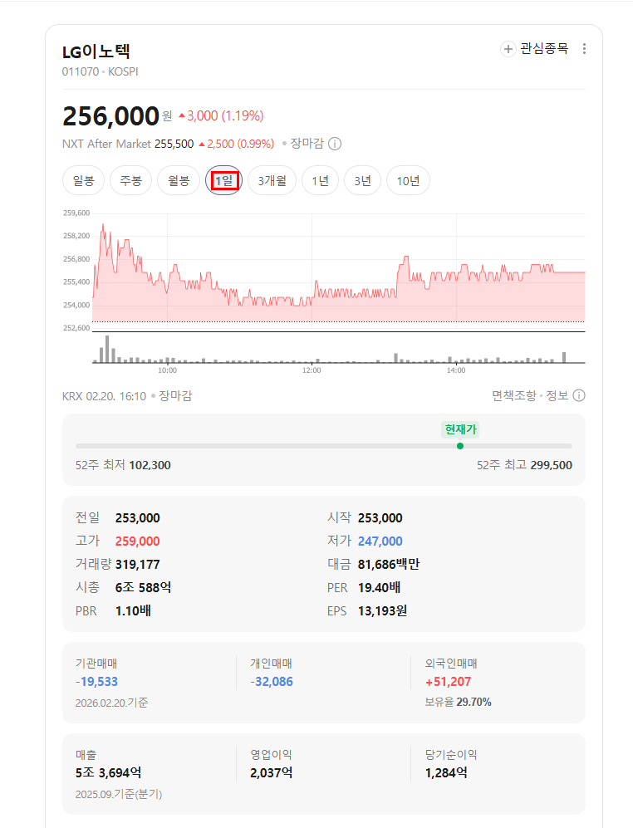Viewport: 633px width, 828px height.
Task: Click the KRX 02.20. 16:10 timestamp
Action: coord(104,396)
